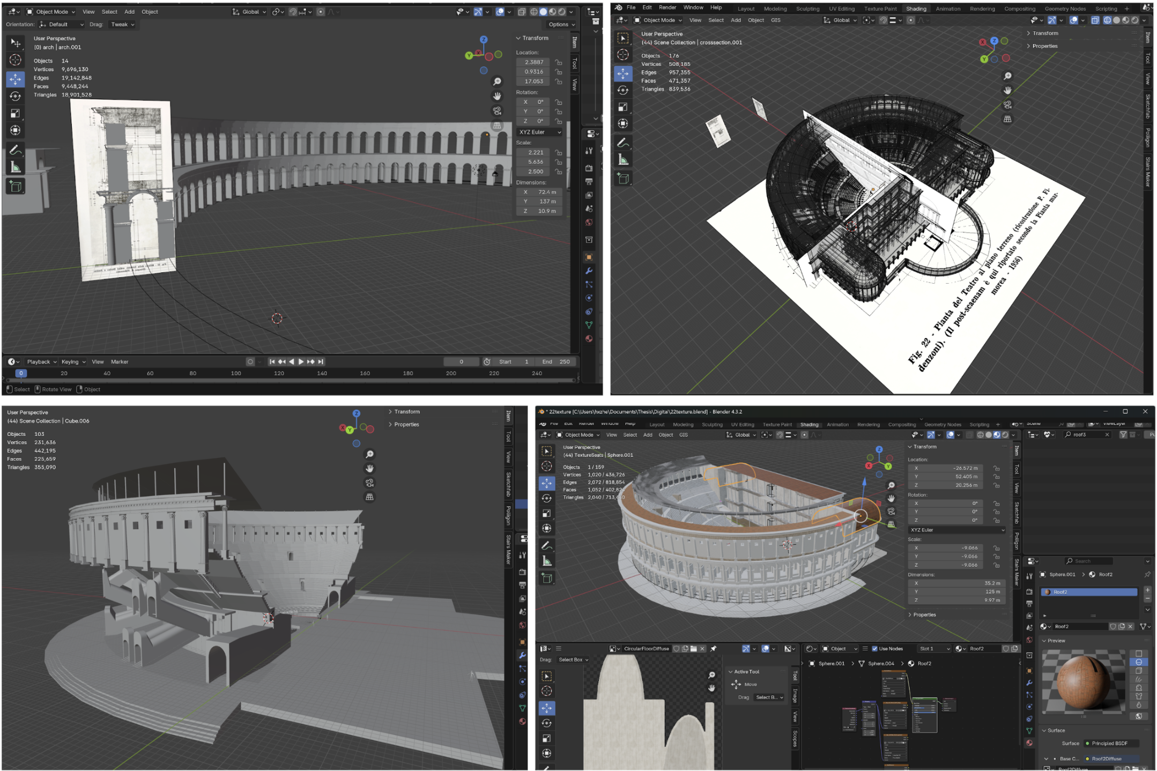The width and height of the screenshot is (1157, 771).
Task: Open File menu in top-right window
Action: click(x=631, y=8)
